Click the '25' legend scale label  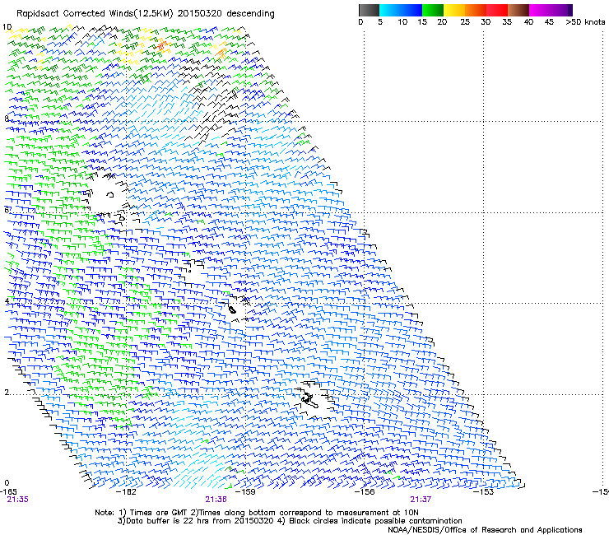[x=465, y=22]
